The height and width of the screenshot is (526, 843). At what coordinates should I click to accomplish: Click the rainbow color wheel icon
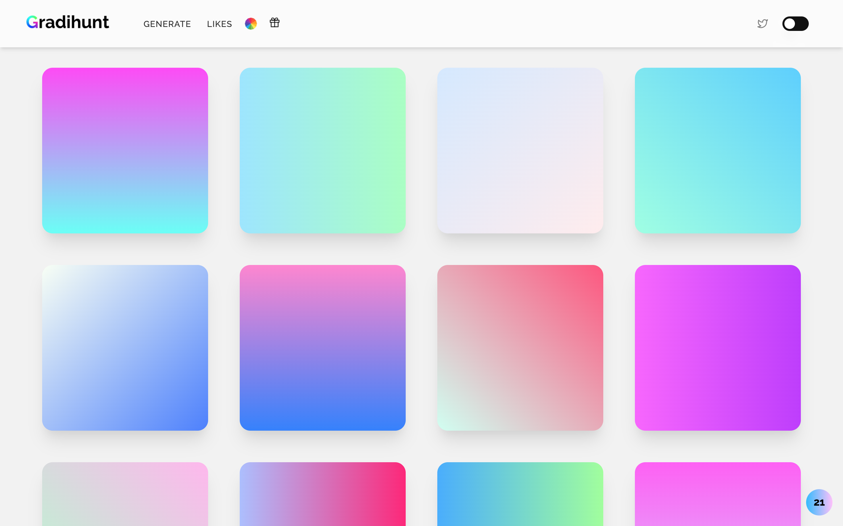(x=251, y=24)
